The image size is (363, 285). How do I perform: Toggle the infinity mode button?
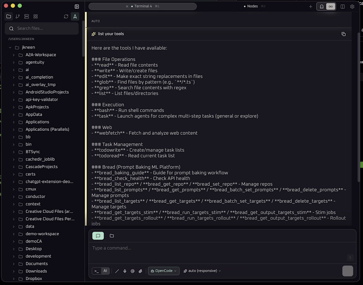331,6
